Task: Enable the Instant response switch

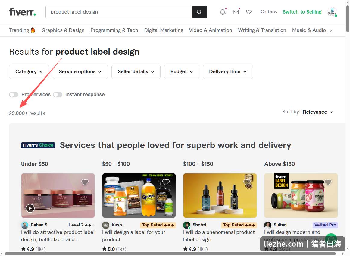Action: [x=58, y=95]
